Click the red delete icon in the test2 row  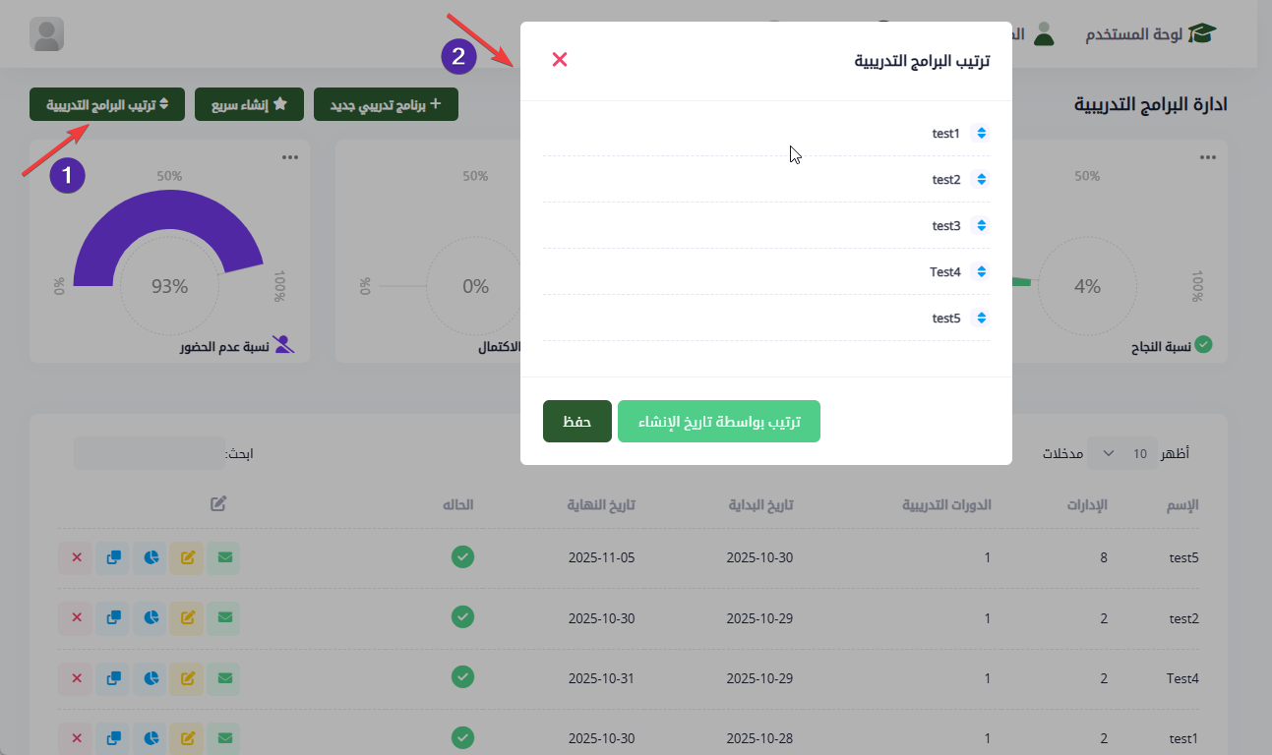pyautogui.click(x=77, y=617)
